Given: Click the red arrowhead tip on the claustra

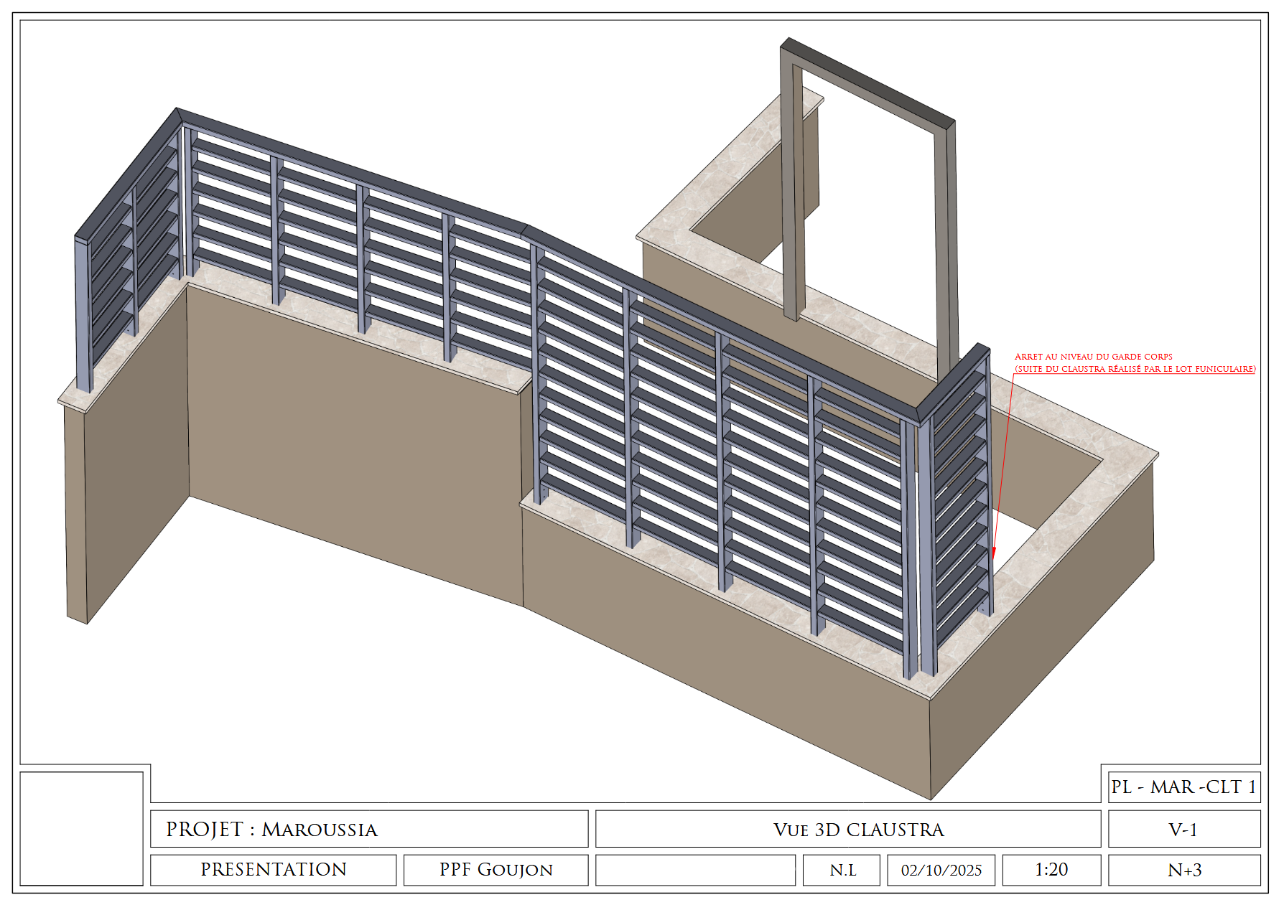Looking at the screenshot, I should coord(994,556).
